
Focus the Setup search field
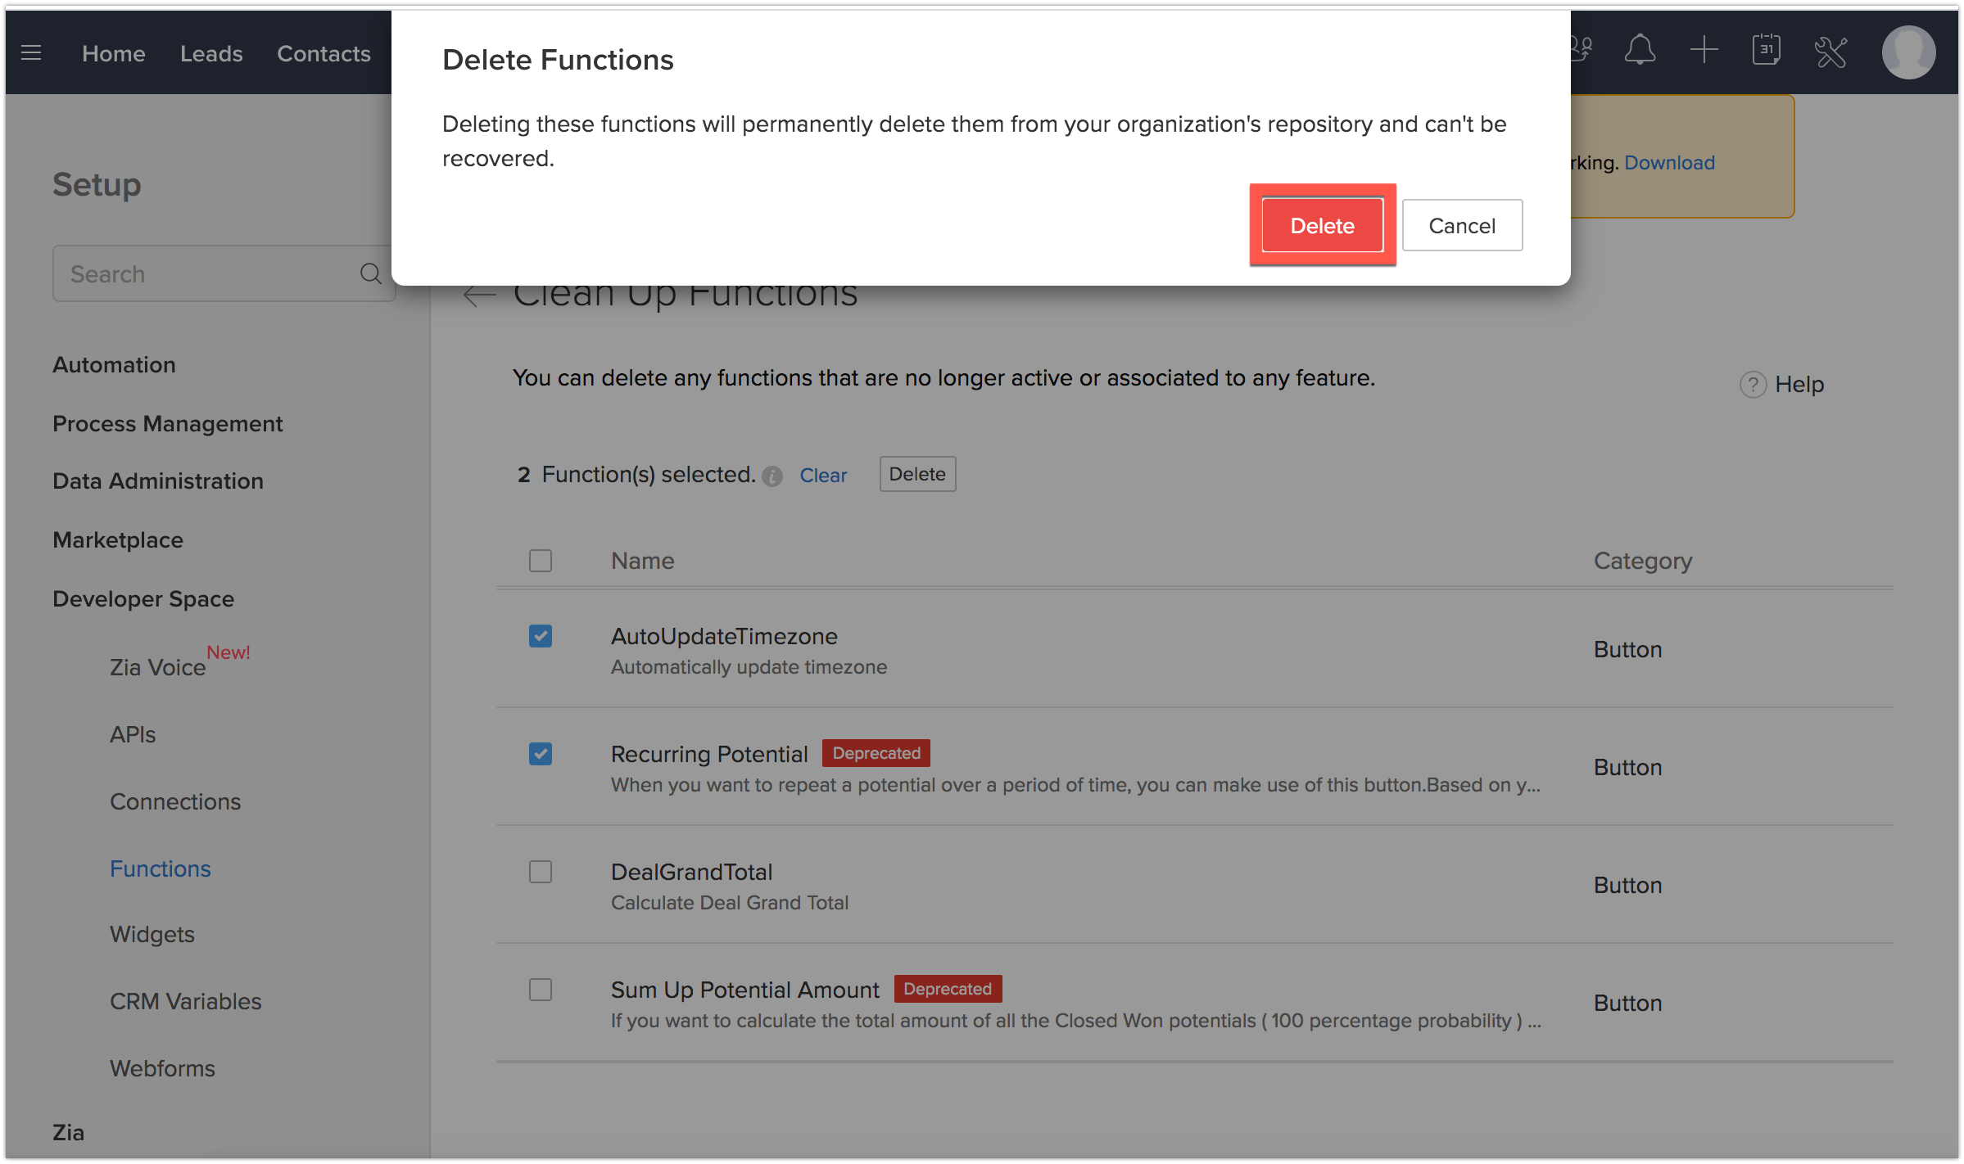pyautogui.click(x=224, y=273)
